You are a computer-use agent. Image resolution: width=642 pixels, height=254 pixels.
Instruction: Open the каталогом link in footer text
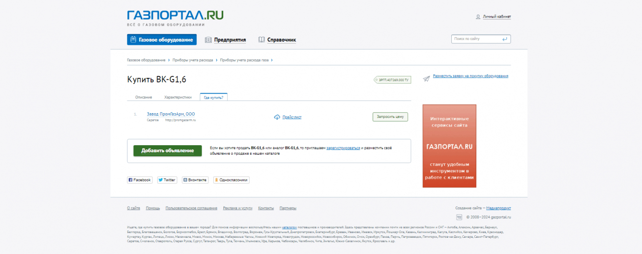pos(289,227)
